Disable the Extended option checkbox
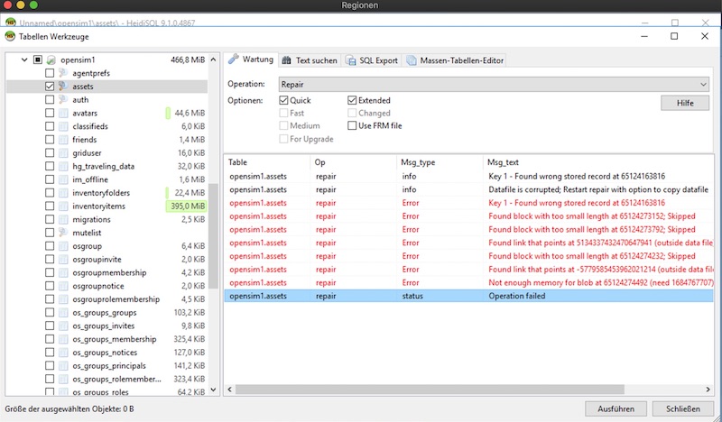The width and height of the screenshot is (722, 422). tap(353, 100)
